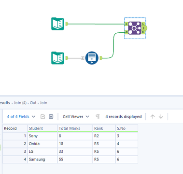Click the Student column header
The height and width of the screenshot is (174, 183).
[x=42, y=128]
